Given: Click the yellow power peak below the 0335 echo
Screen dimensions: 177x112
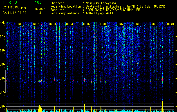Looking at the screenshot, I should click(84, 108).
